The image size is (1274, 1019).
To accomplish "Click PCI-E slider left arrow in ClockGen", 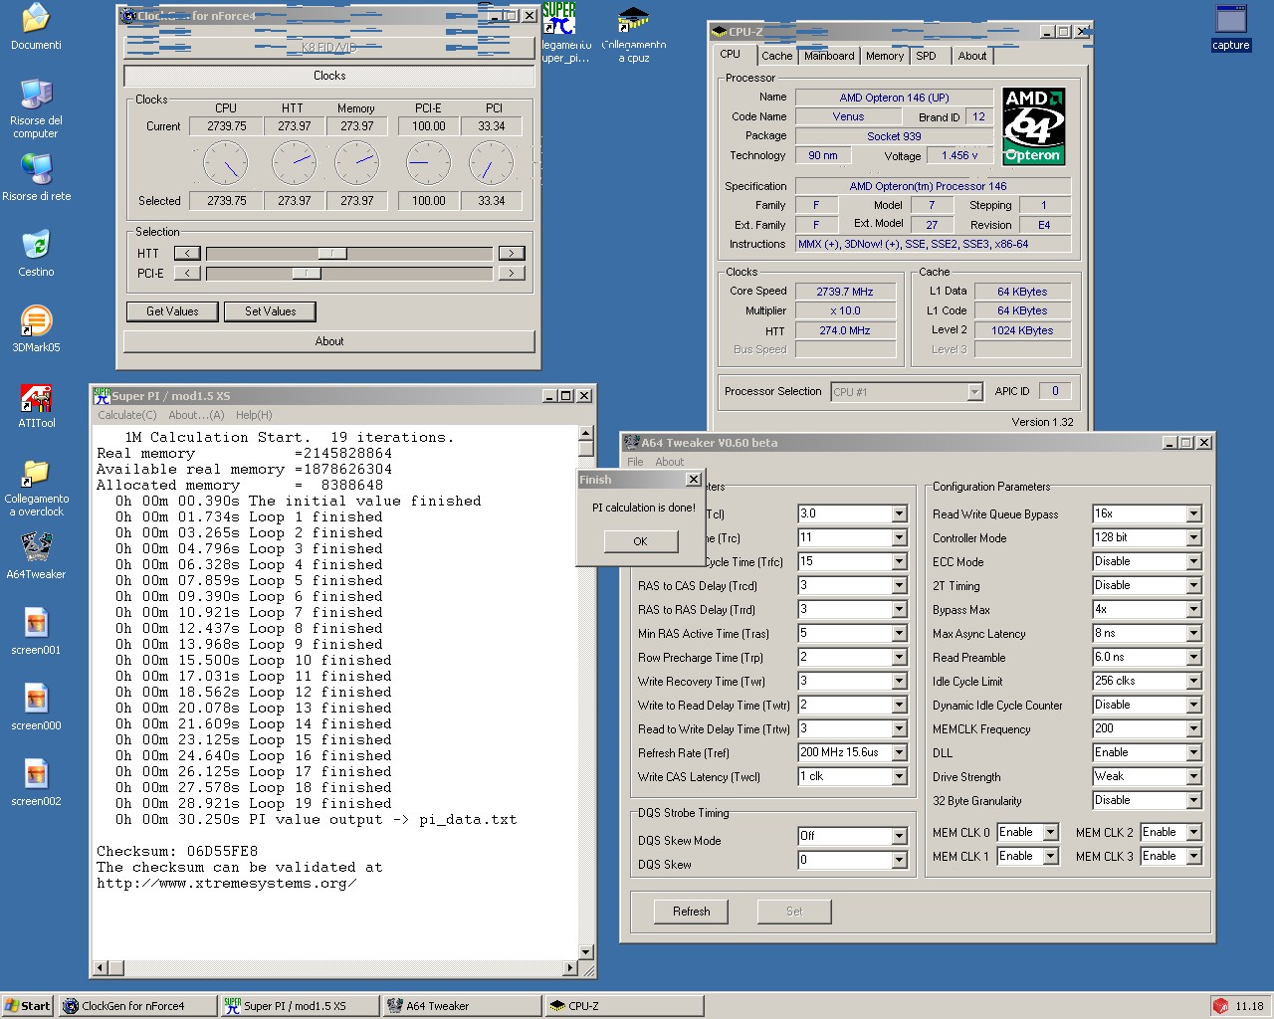I will click(187, 273).
